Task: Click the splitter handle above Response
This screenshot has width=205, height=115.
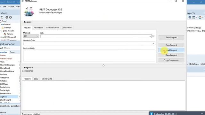Action: pyautogui.click(x=103, y=65)
